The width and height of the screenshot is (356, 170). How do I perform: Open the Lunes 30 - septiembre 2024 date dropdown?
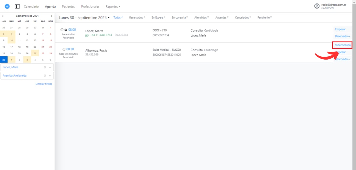point(84,18)
